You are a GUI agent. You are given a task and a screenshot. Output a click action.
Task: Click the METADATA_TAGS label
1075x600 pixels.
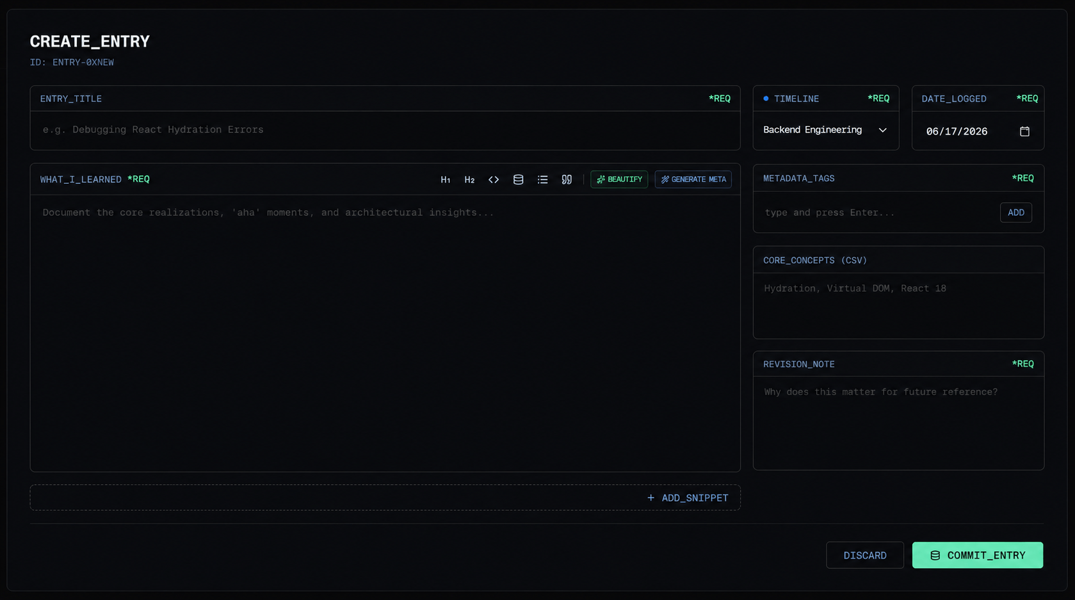pyautogui.click(x=798, y=179)
